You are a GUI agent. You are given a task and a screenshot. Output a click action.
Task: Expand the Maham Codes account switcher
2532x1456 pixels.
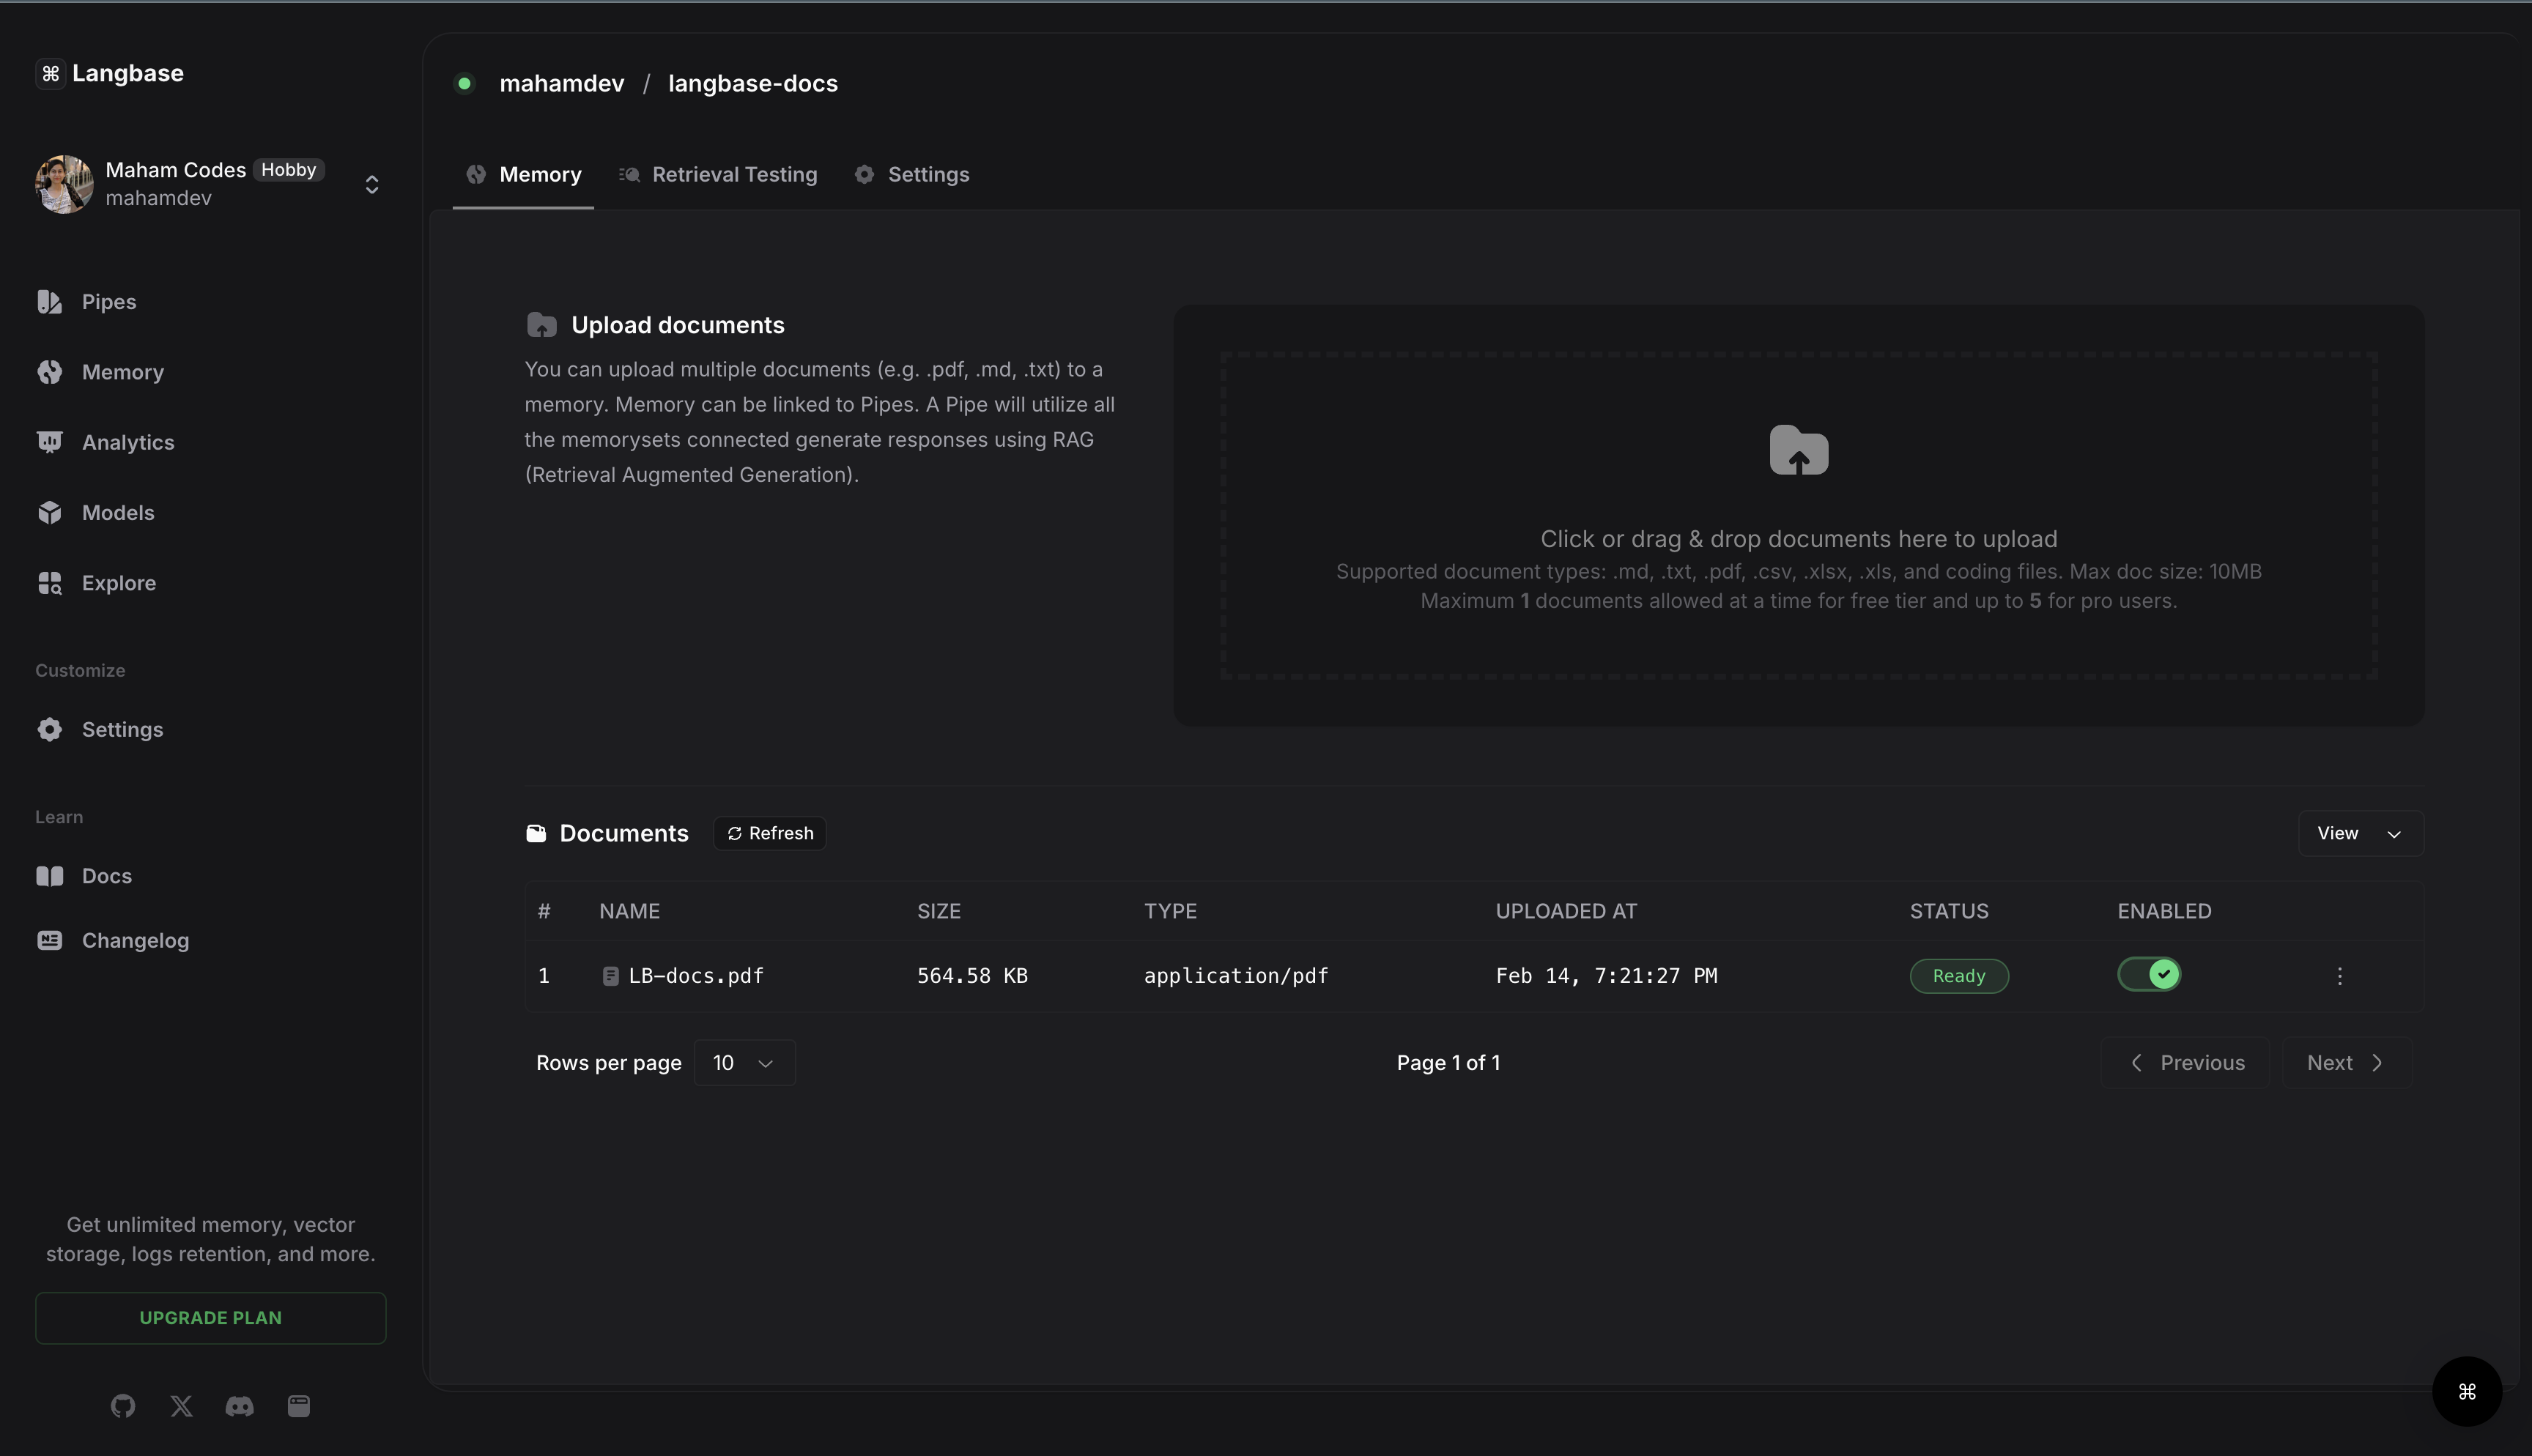tap(371, 185)
